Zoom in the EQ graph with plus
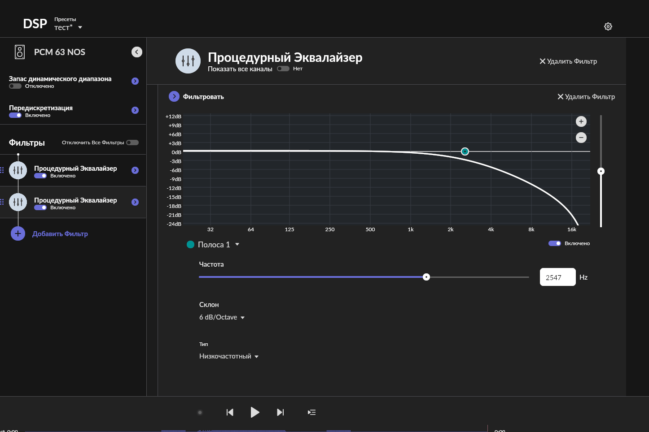 click(581, 121)
